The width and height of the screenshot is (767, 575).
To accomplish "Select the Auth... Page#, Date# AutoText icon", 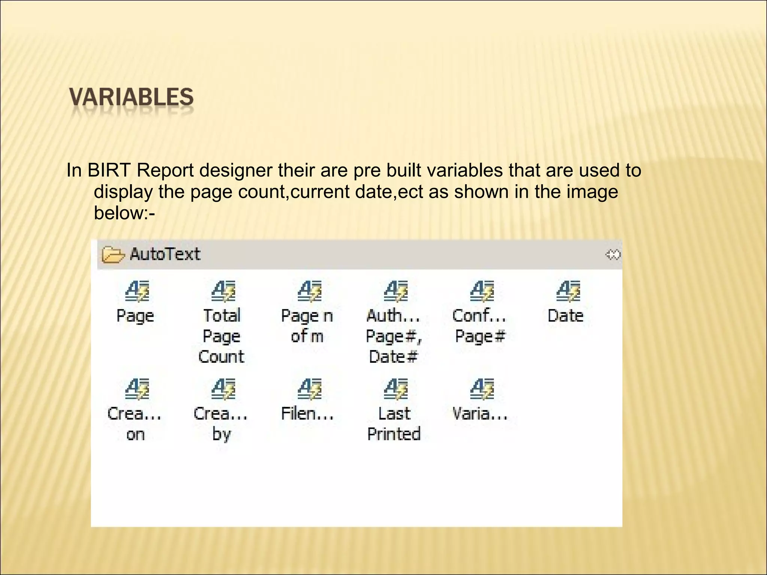I will [x=396, y=291].
